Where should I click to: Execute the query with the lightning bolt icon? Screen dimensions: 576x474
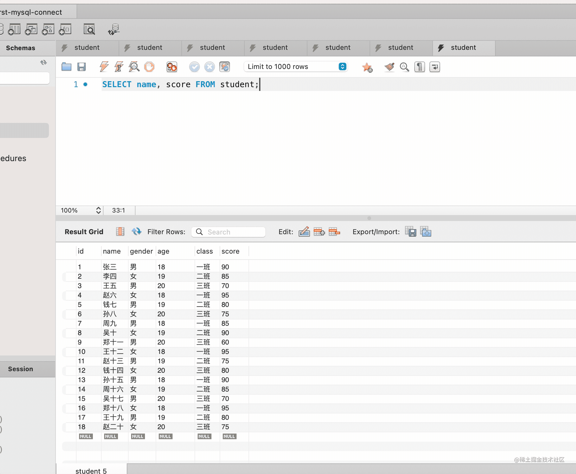(104, 67)
